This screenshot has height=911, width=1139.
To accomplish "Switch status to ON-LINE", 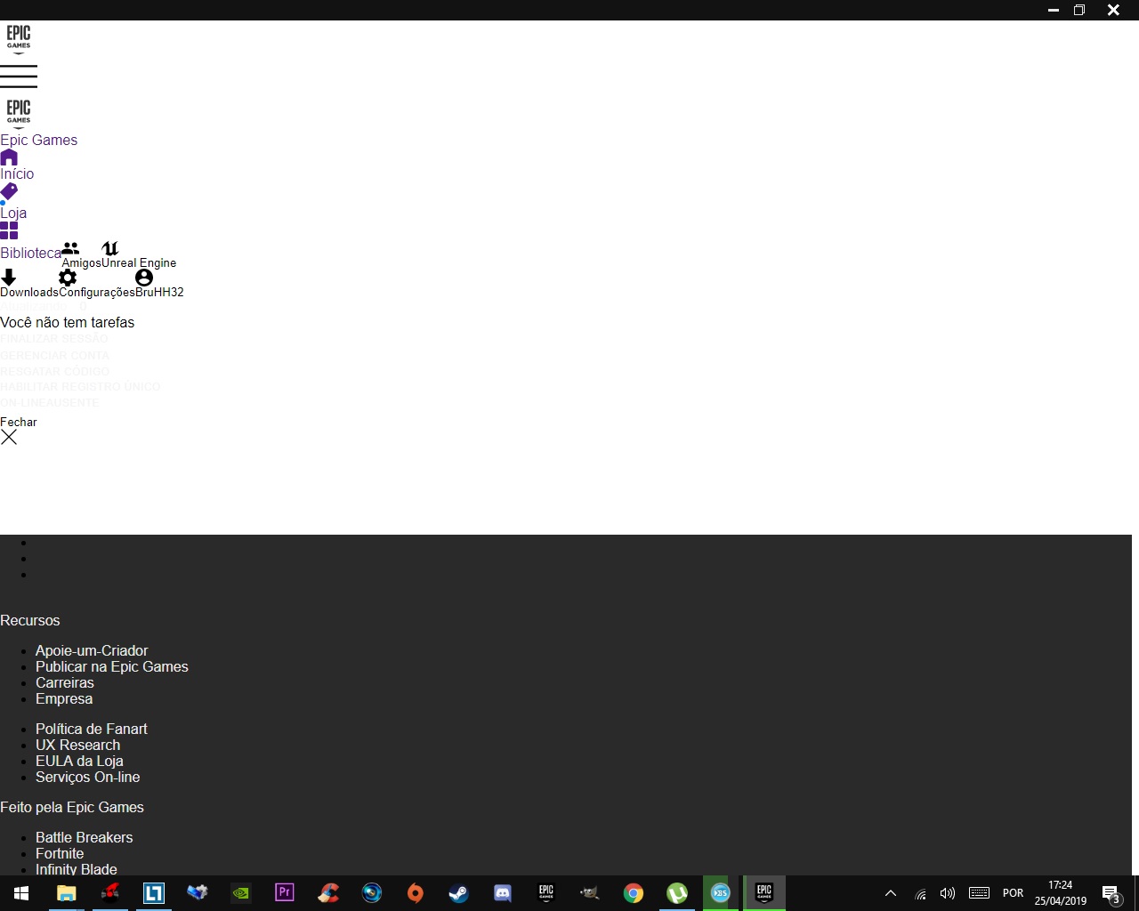I will click(23, 402).
